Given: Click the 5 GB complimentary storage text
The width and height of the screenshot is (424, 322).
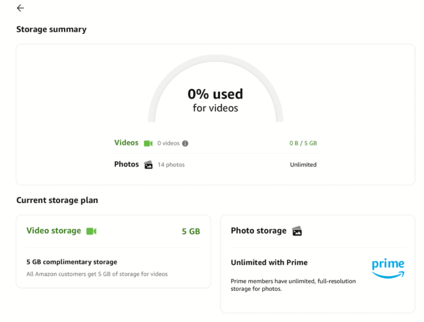Looking at the screenshot, I should point(73,262).
